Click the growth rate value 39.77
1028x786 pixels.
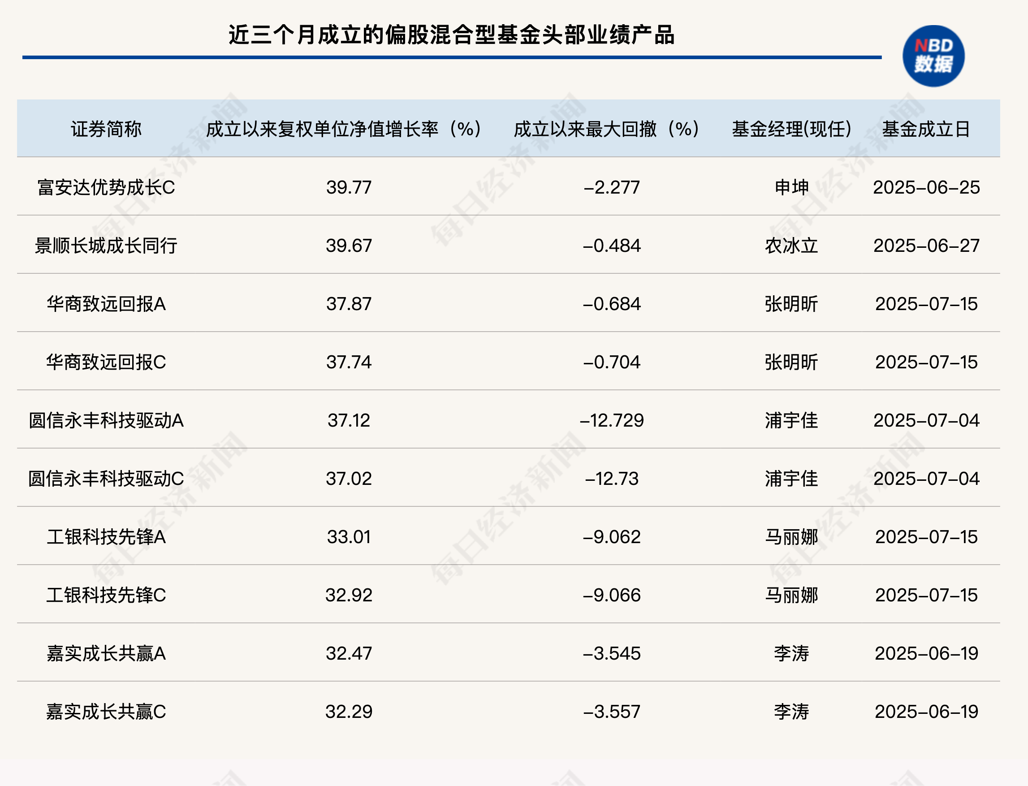click(349, 188)
